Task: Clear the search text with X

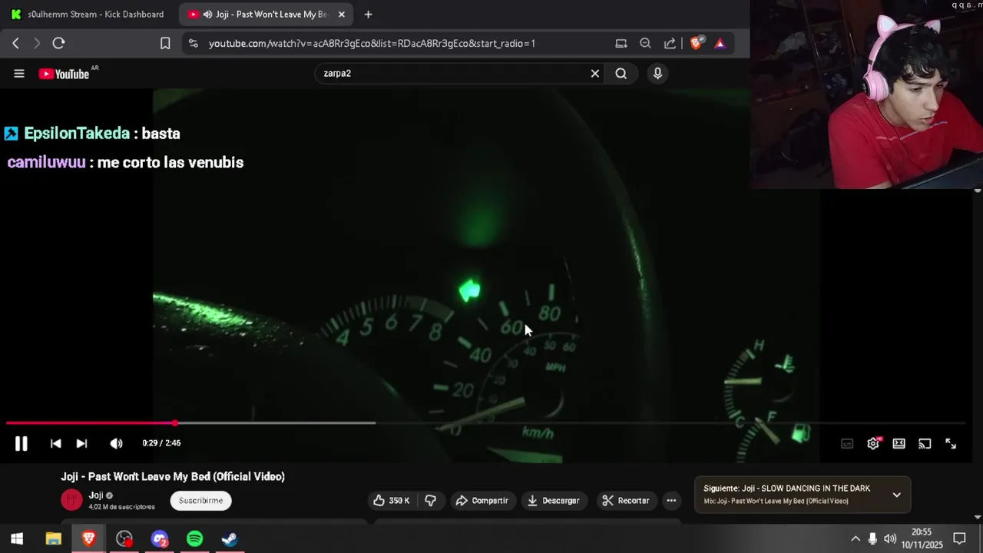Action: pyautogui.click(x=594, y=74)
